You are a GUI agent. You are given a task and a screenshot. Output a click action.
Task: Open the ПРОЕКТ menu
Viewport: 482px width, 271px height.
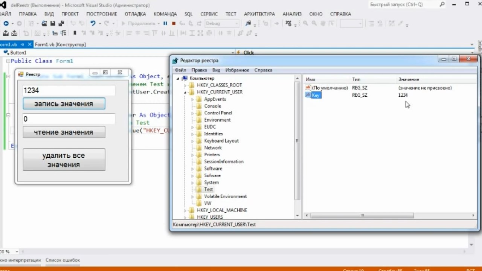tap(70, 14)
